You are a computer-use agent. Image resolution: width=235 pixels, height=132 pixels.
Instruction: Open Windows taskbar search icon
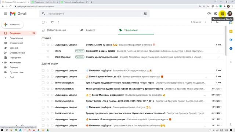(x=7, y=130)
